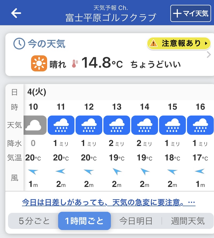Open the 注意報あり advisory details

(x=179, y=43)
